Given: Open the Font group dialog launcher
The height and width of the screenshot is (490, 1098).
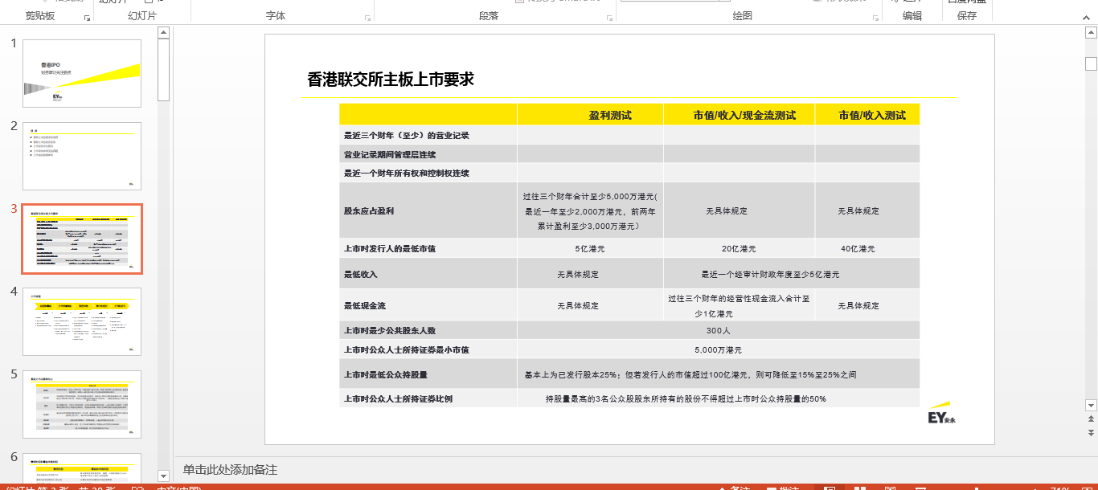Looking at the screenshot, I should tap(367, 17).
